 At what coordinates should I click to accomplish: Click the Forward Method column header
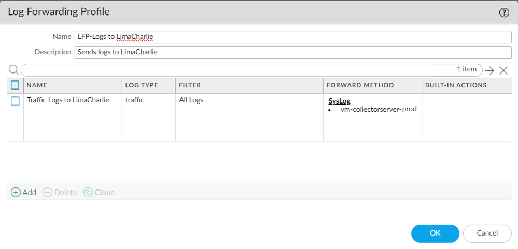360,85
